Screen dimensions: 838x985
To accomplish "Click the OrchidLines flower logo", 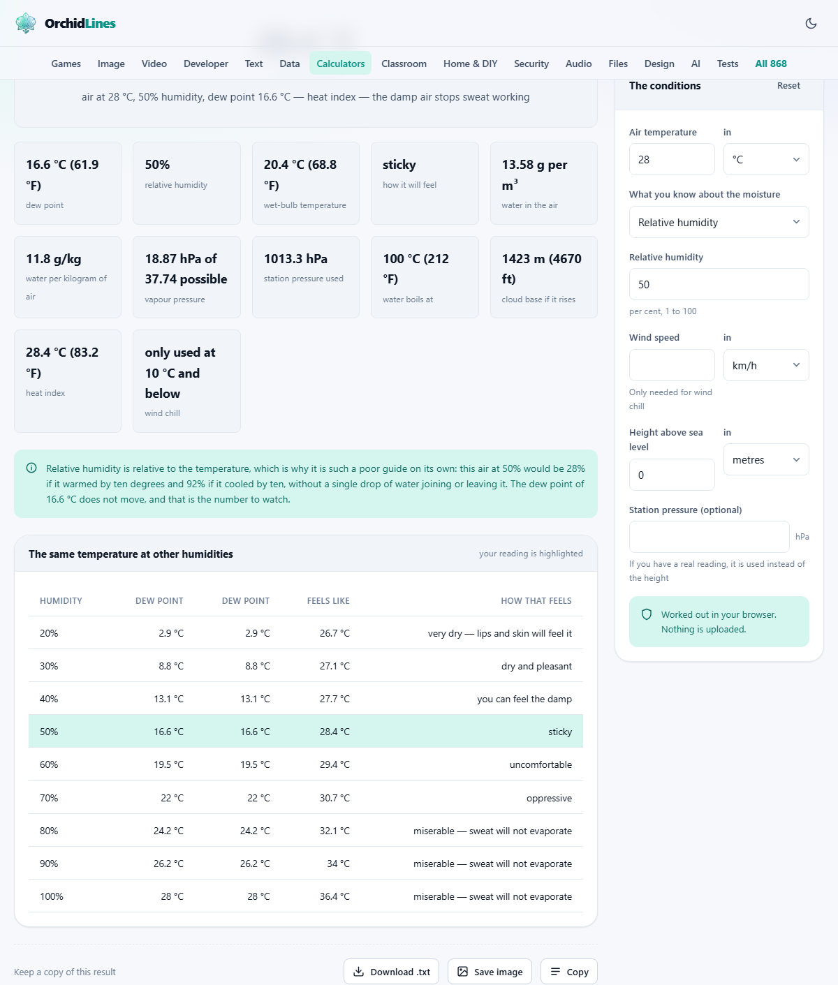I will pos(26,23).
